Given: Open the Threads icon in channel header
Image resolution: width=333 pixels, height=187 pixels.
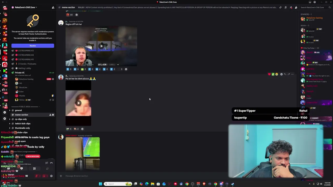Looking at the screenshot, I should coord(280,7).
